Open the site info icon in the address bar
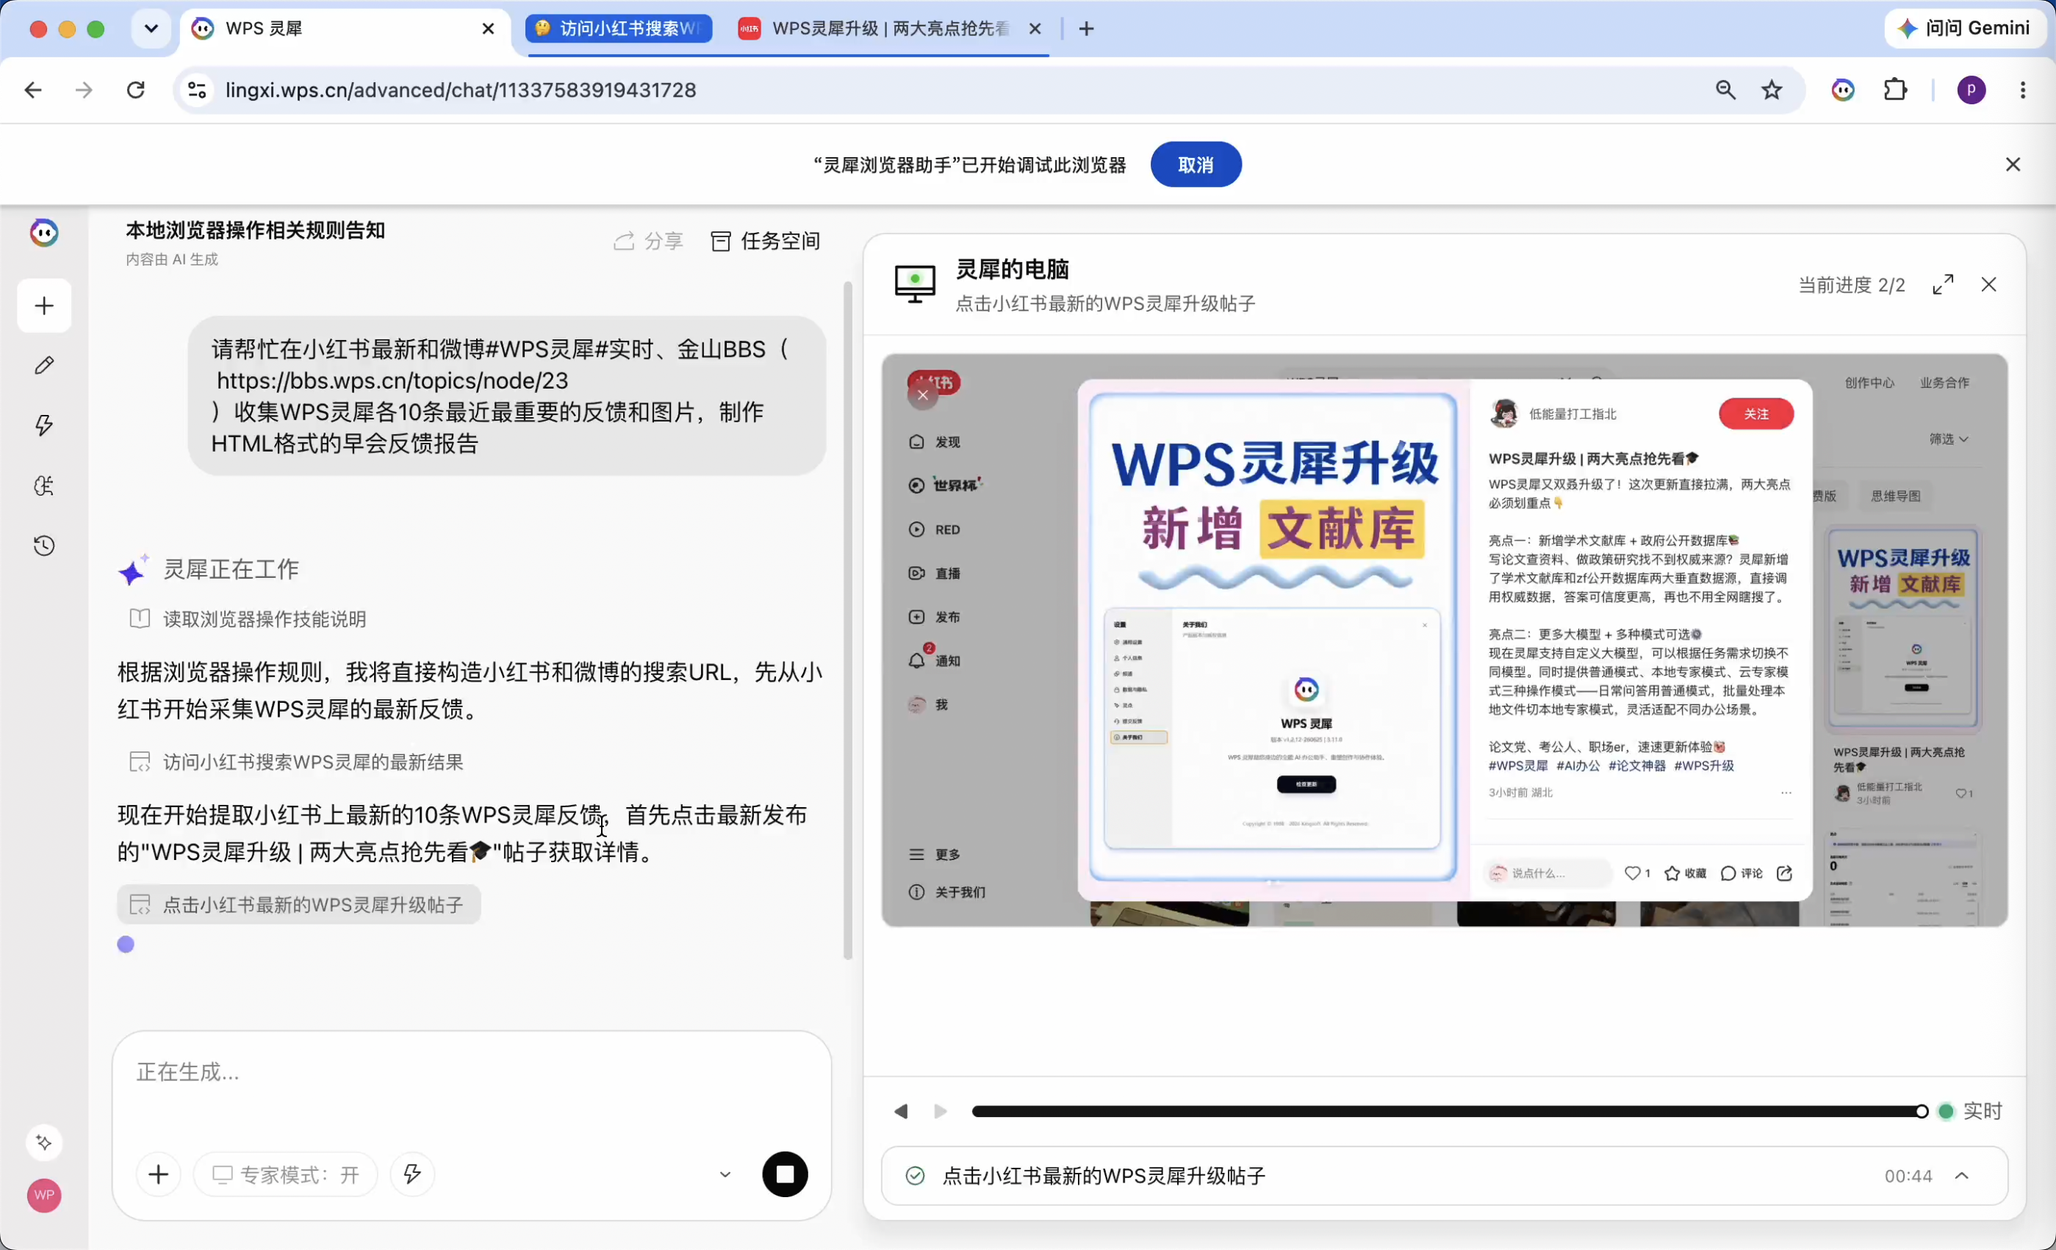 coord(197,89)
